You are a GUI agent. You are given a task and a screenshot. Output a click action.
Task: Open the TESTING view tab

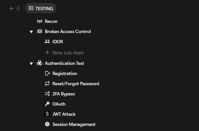[41, 8]
